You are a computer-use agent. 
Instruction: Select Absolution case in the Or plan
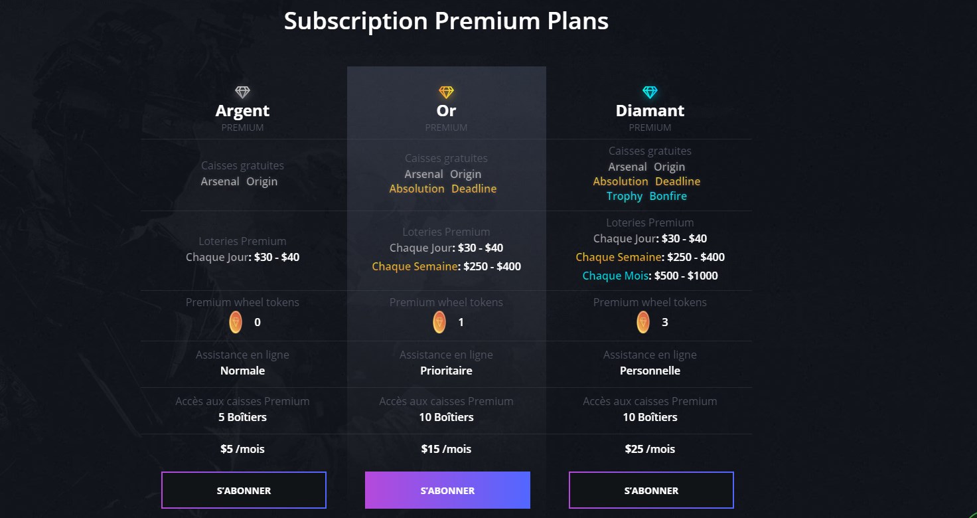coord(417,189)
